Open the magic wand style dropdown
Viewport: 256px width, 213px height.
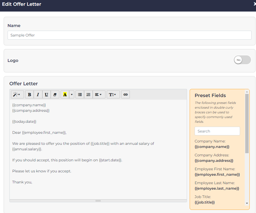click(x=17, y=95)
